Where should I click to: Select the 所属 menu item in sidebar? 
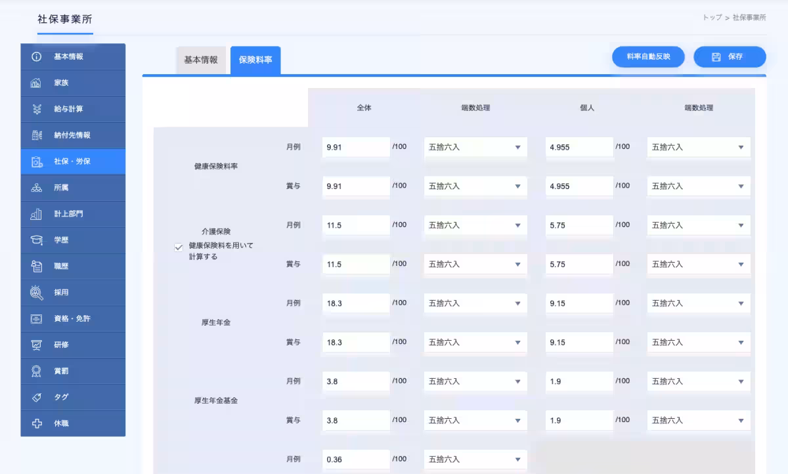tap(35, 188)
